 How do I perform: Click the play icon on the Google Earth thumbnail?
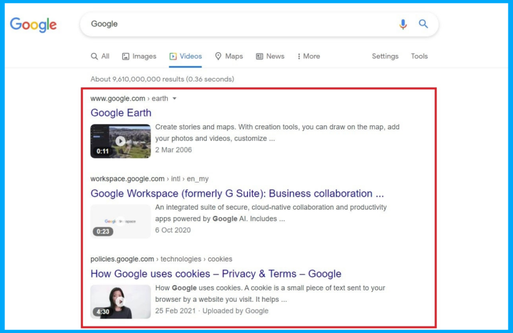(x=120, y=141)
